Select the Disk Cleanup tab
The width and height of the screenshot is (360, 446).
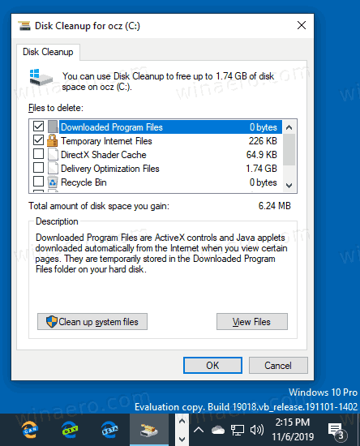pos(48,52)
